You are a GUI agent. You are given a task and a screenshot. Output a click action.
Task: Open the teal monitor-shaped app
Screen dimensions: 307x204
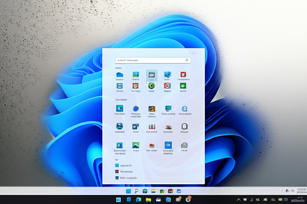click(168, 108)
